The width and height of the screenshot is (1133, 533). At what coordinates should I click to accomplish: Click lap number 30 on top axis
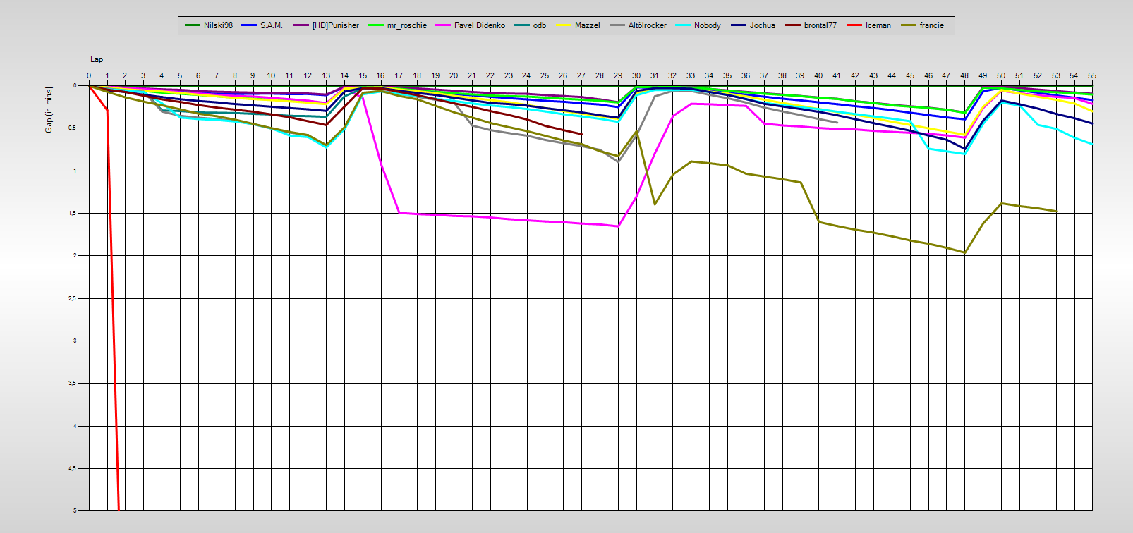[636, 75]
